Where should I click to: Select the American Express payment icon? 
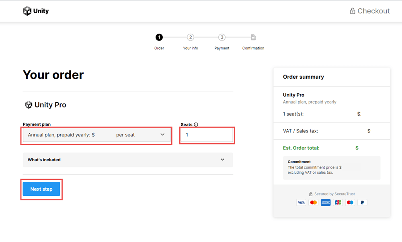(x=325, y=202)
